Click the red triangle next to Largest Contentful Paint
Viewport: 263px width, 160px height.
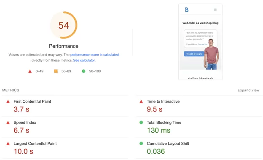pos(8,144)
